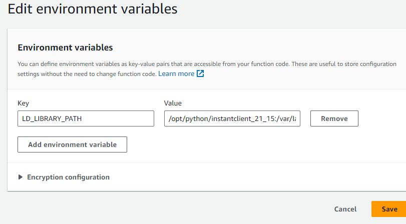Click Add environment variable button
The height and width of the screenshot is (224, 406).
click(72, 144)
